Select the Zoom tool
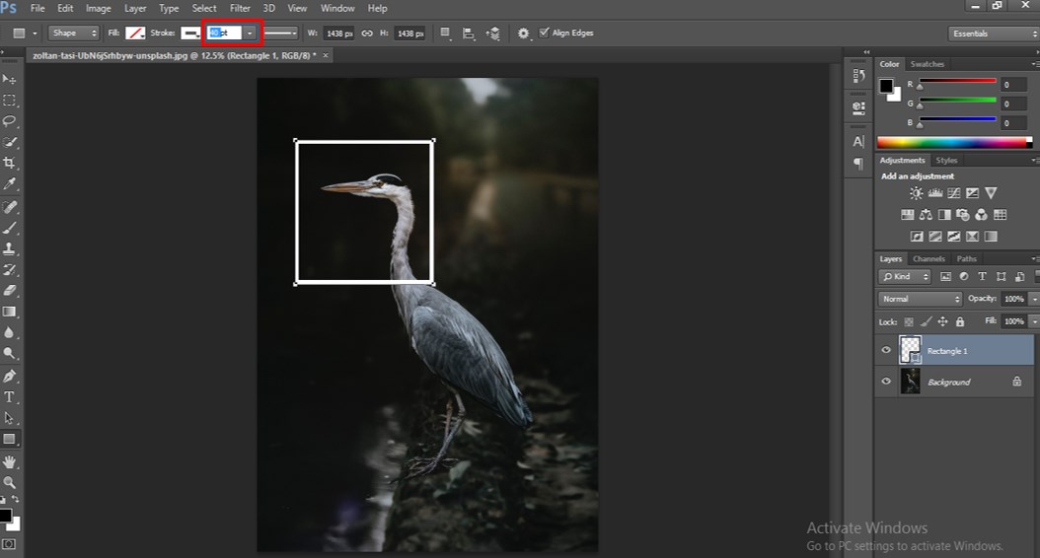The width and height of the screenshot is (1040, 558). coord(9,482)
